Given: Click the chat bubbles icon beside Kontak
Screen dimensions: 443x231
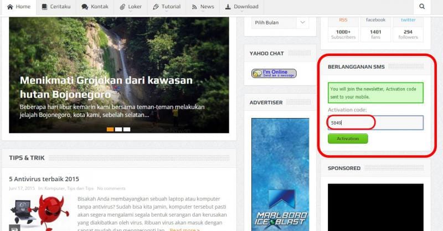Looking at the screenshot, I should tap(85, 7).
